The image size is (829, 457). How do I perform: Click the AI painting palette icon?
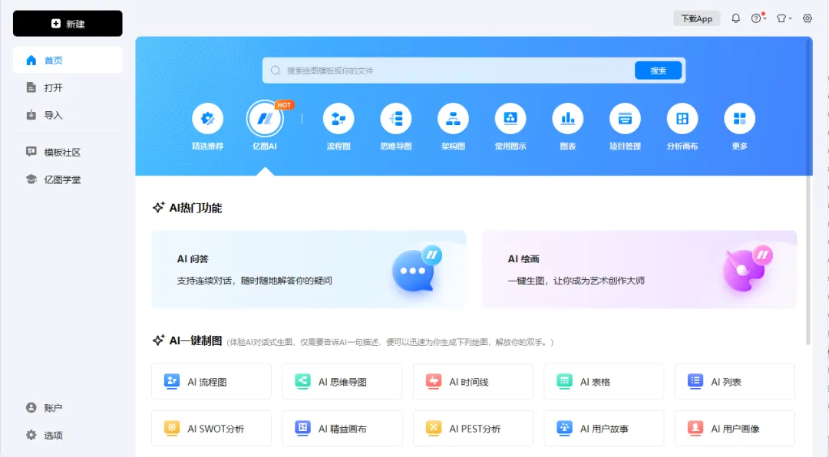coord(747,269)
